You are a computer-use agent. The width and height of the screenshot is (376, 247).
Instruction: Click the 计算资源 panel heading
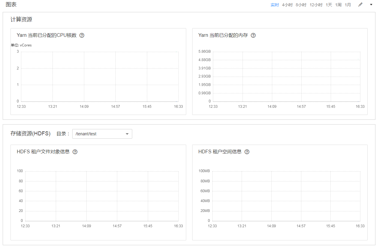click(x=21, y=20)
